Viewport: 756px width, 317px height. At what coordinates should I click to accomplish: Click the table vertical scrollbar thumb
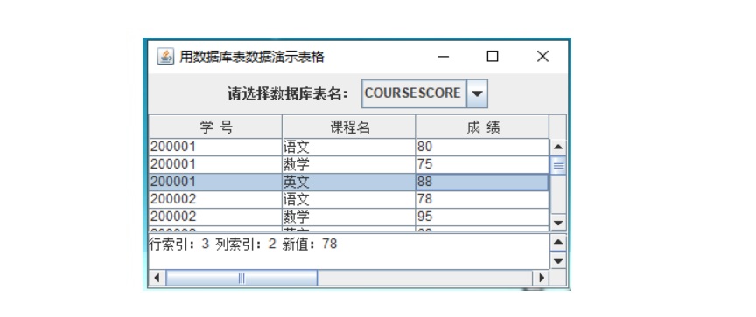[558, 166]
